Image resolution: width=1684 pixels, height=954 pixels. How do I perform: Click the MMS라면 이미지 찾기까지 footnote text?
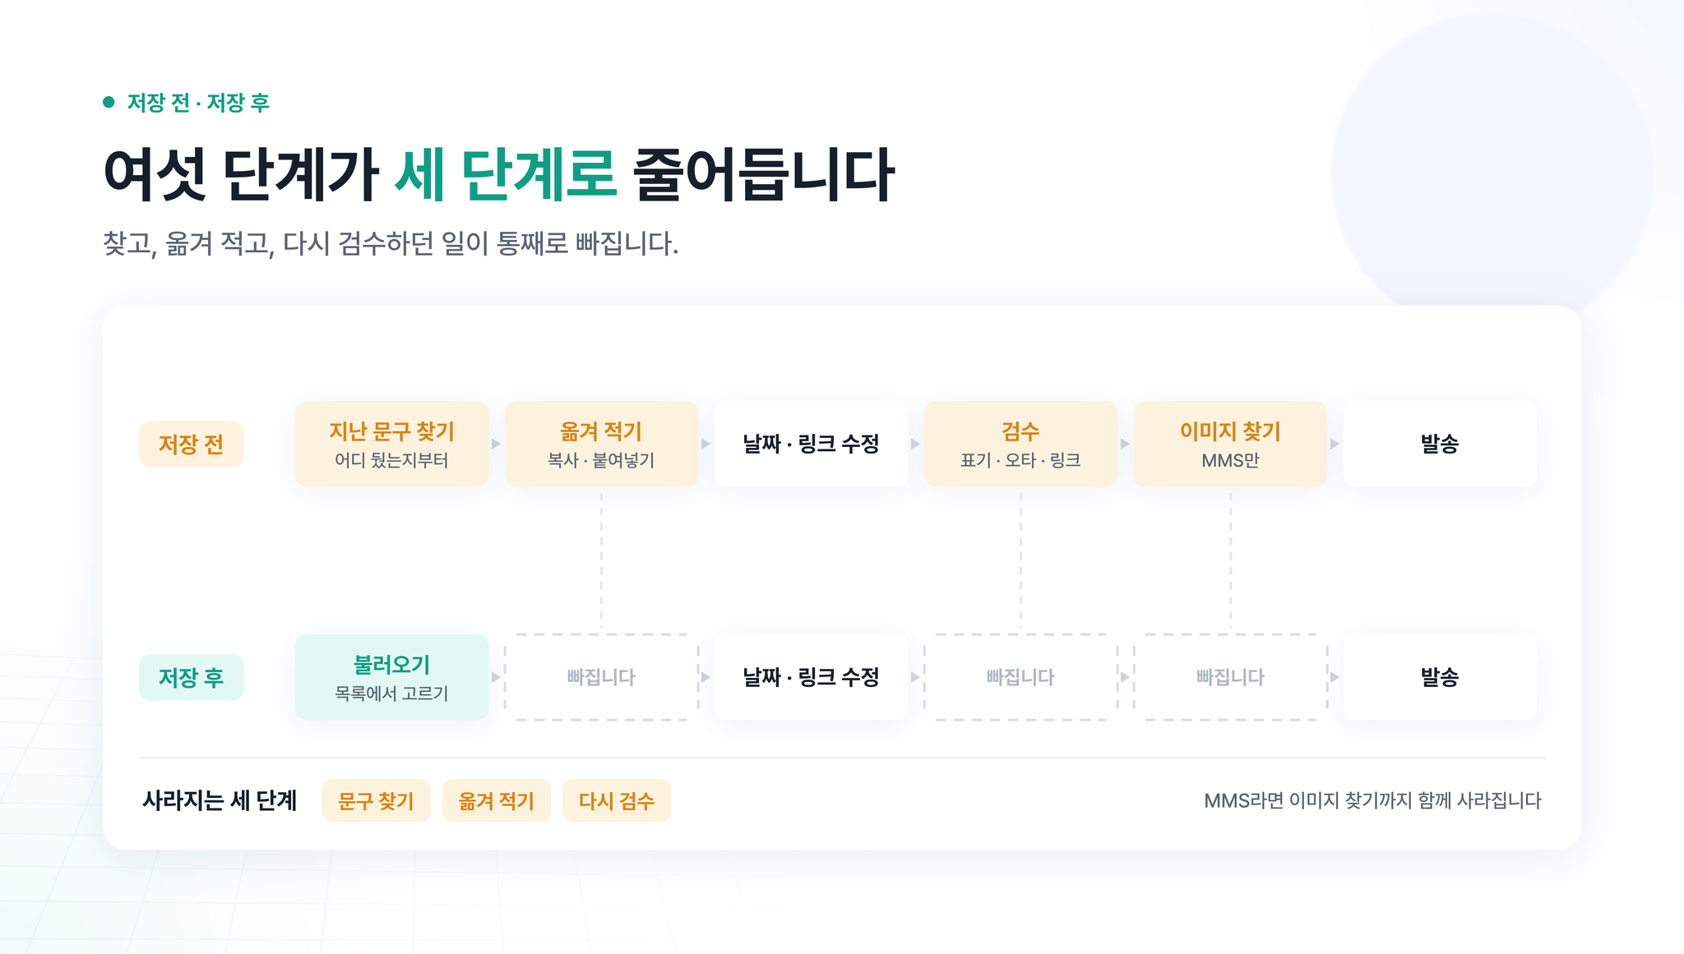(1372, 800)
